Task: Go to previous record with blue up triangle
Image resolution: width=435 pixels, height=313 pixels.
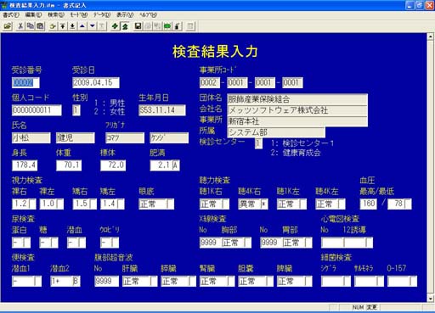Action: click(82, 26)
